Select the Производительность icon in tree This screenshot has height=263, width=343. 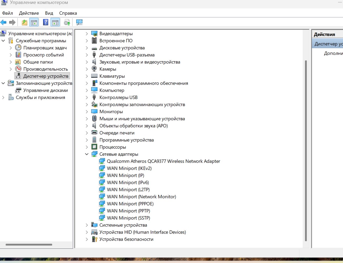(18, 69)
